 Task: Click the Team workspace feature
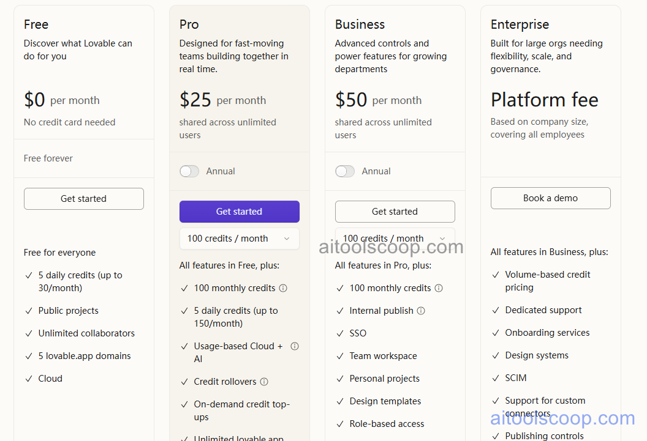(384, 356)
